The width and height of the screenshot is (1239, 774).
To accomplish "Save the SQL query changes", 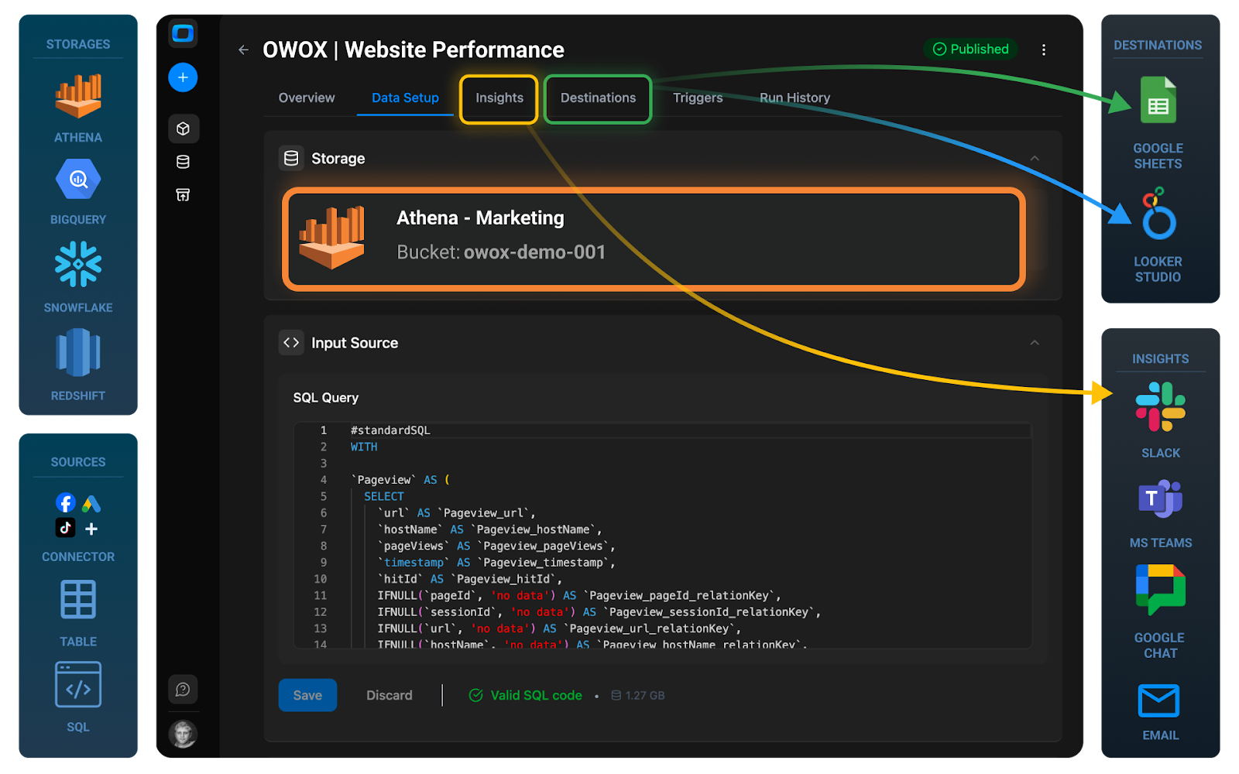I will (307, 694).
